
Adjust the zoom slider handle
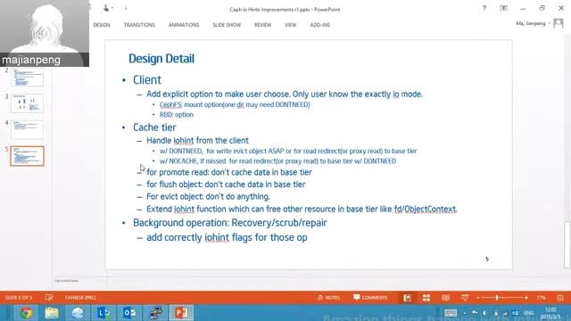(497, 298)
